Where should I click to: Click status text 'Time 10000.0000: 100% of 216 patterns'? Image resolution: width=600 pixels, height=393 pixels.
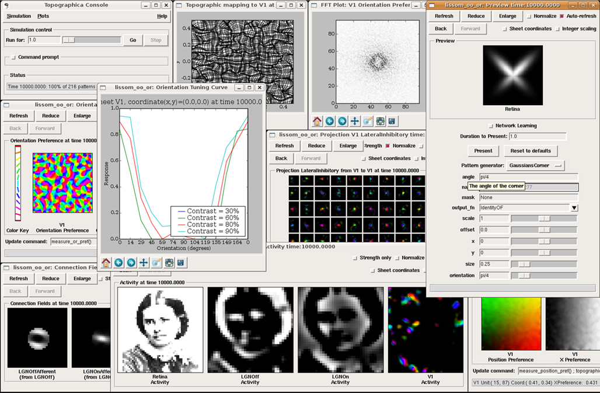click(52, 87)
